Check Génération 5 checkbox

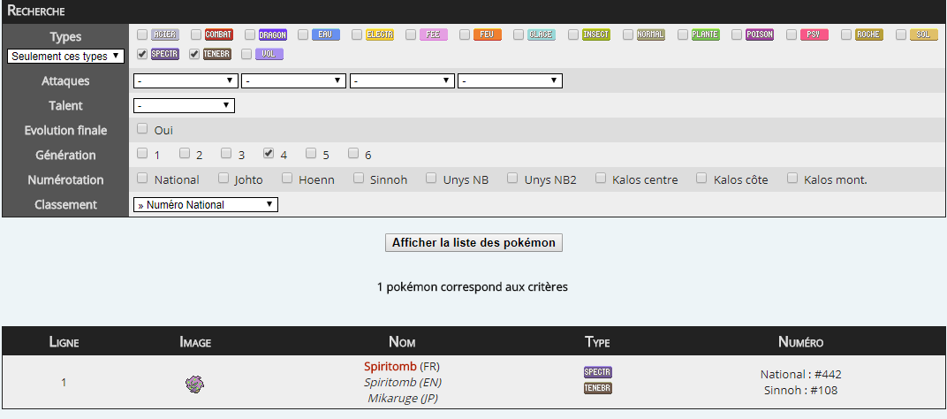(x=311, y=153)
